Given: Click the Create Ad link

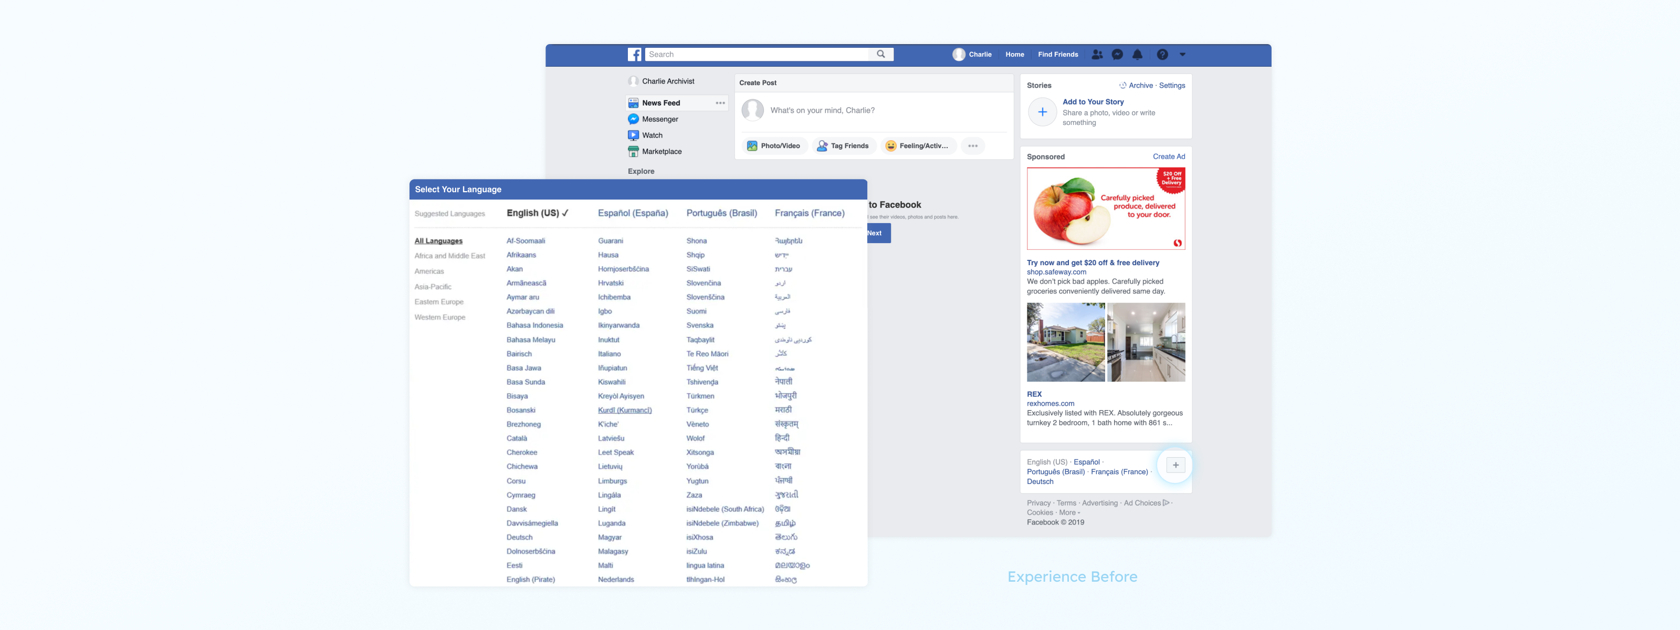Looking at the screenshot, I should (1168, 156).
